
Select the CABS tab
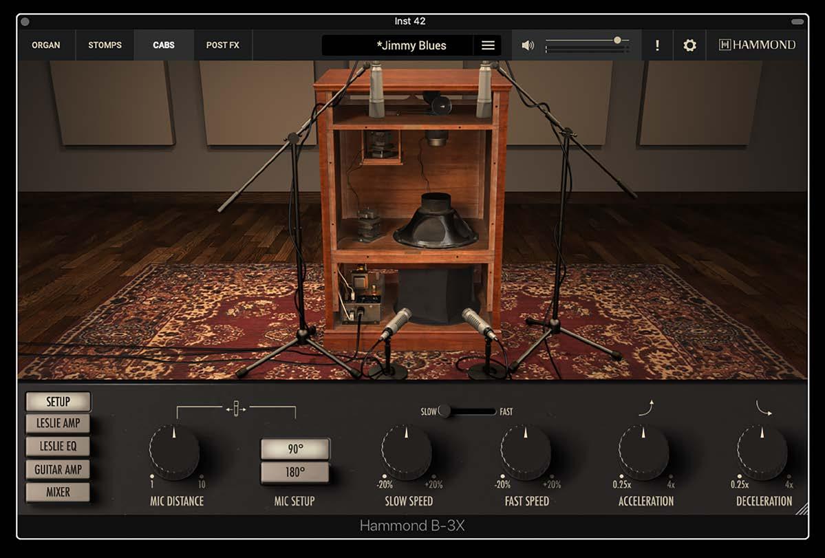pos(164,45)
